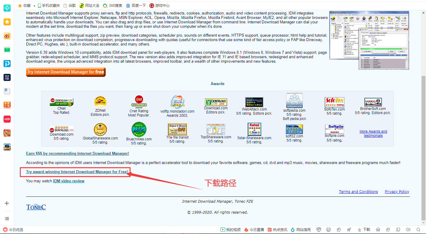Click The file transit 5/5 badge
Screen dimensions: 426x234
[x=177, y=129]
